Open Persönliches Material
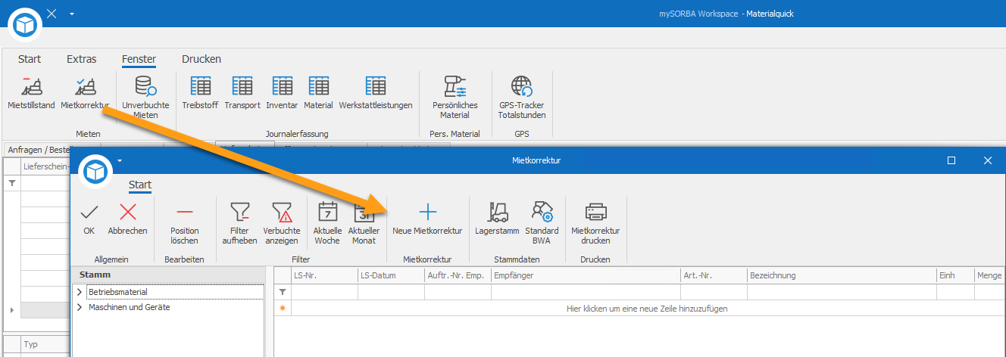This screenshot has width=1006, height=357. (x=455, y=97)
